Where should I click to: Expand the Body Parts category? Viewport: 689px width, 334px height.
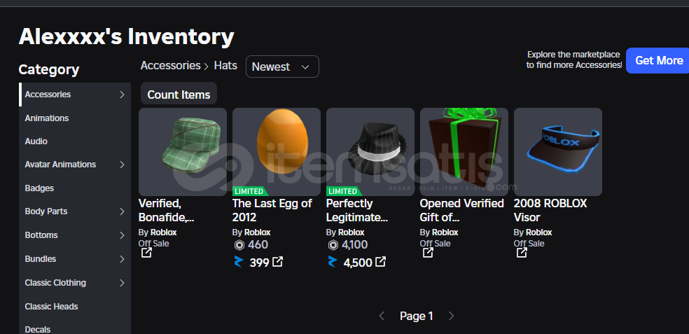click(x=122, y=211)
